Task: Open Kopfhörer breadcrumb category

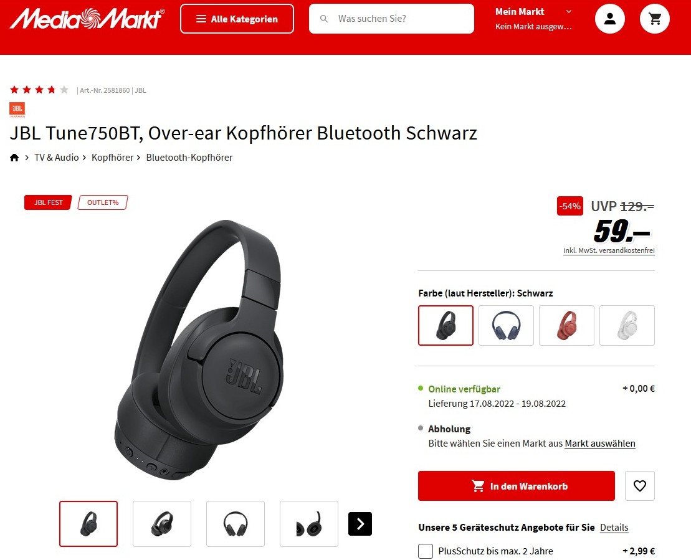Action: [x=112, y=158]
